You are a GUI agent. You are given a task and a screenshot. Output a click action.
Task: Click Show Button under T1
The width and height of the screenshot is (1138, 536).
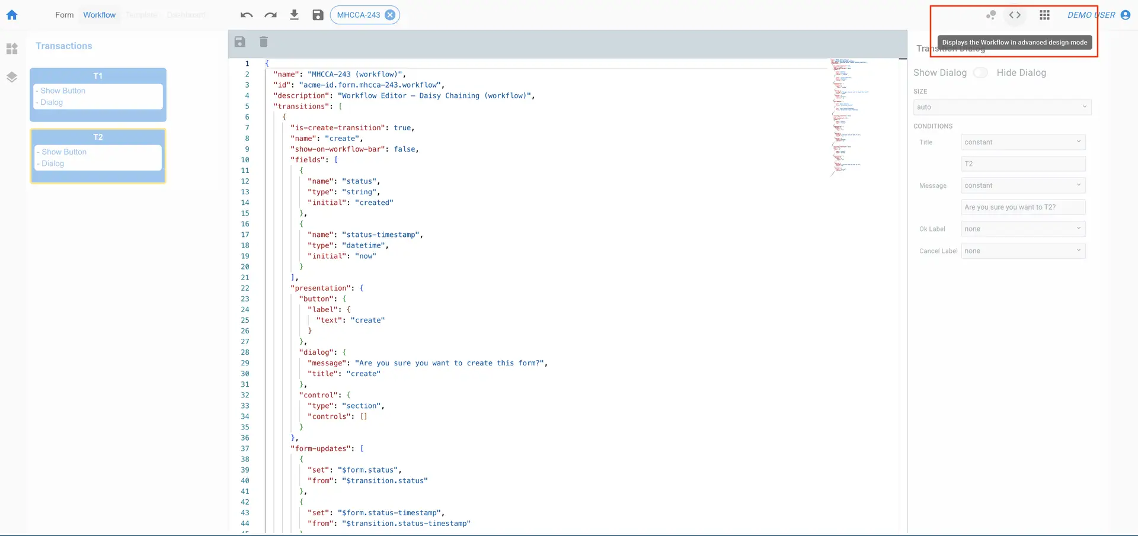click(x=63, y=91)
